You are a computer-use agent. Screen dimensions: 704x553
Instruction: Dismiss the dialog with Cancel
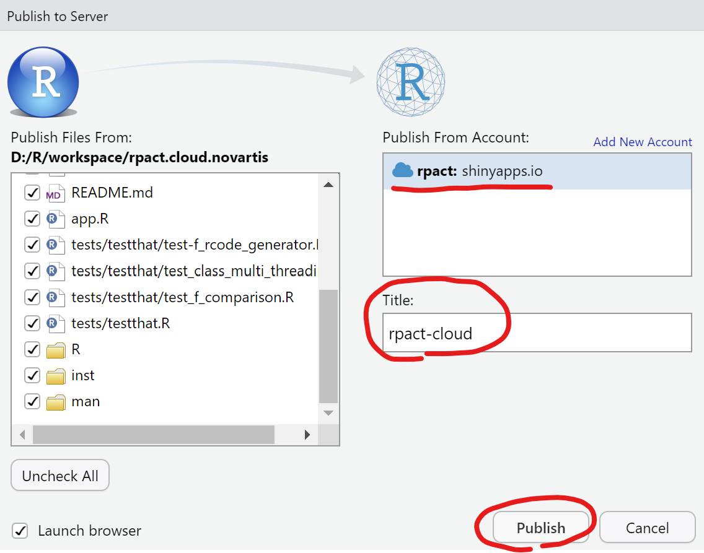647,528
